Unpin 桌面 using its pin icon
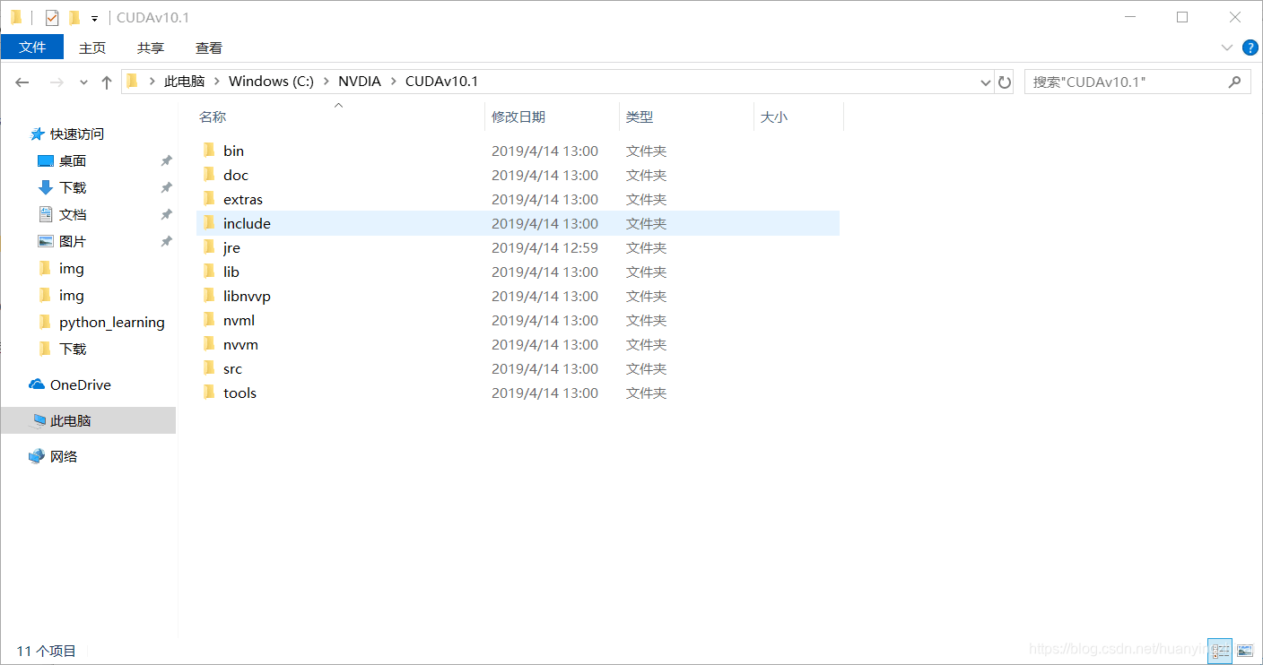Viewport: 1263px width, 665px height. pos(166,161)
